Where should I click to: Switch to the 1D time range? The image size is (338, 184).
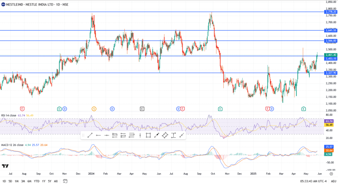coord(4,181)
